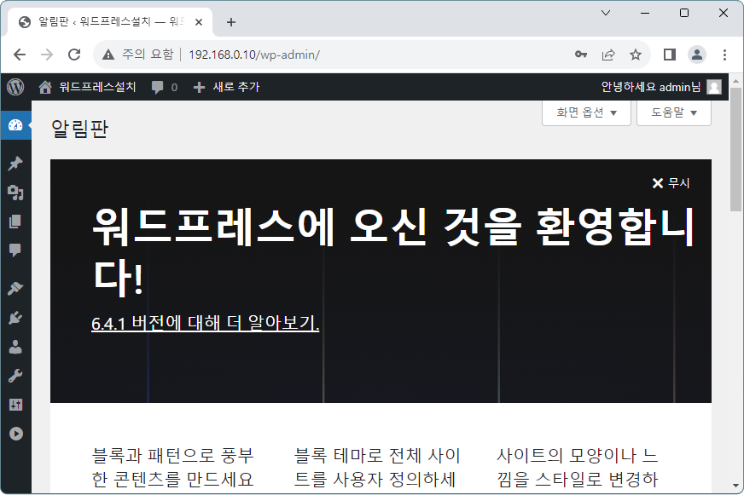This screenshot has height=495, width=744.
Task: Bookmark the page with the star icon
Action: [x=636, y=55]
